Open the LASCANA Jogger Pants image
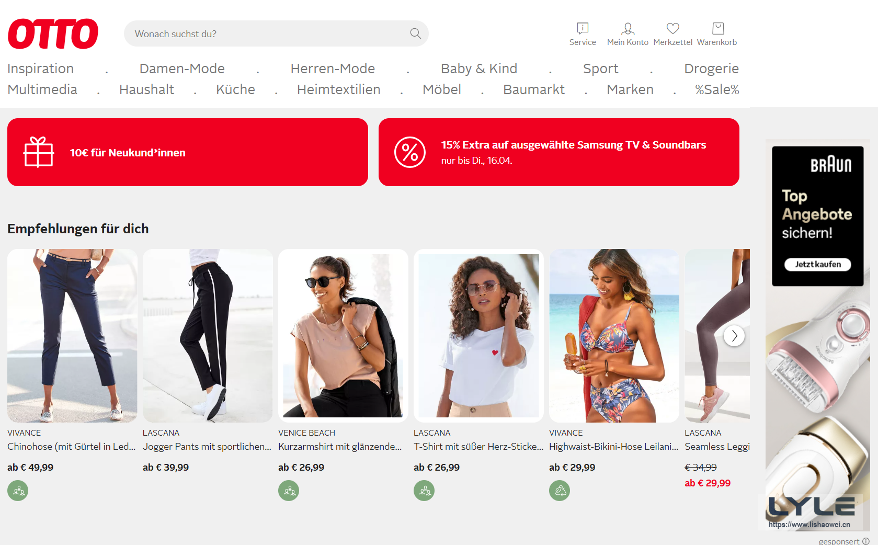The image size is (878, 545). click(208, 336)
